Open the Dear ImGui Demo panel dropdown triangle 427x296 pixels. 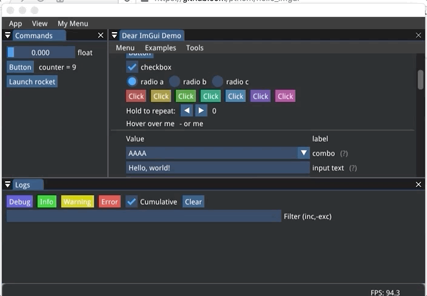point(115,35)
